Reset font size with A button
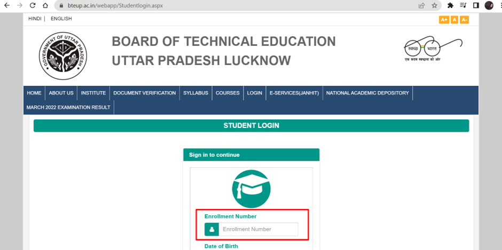The width and height of the screenshot is (502, 250). (454, 20)
